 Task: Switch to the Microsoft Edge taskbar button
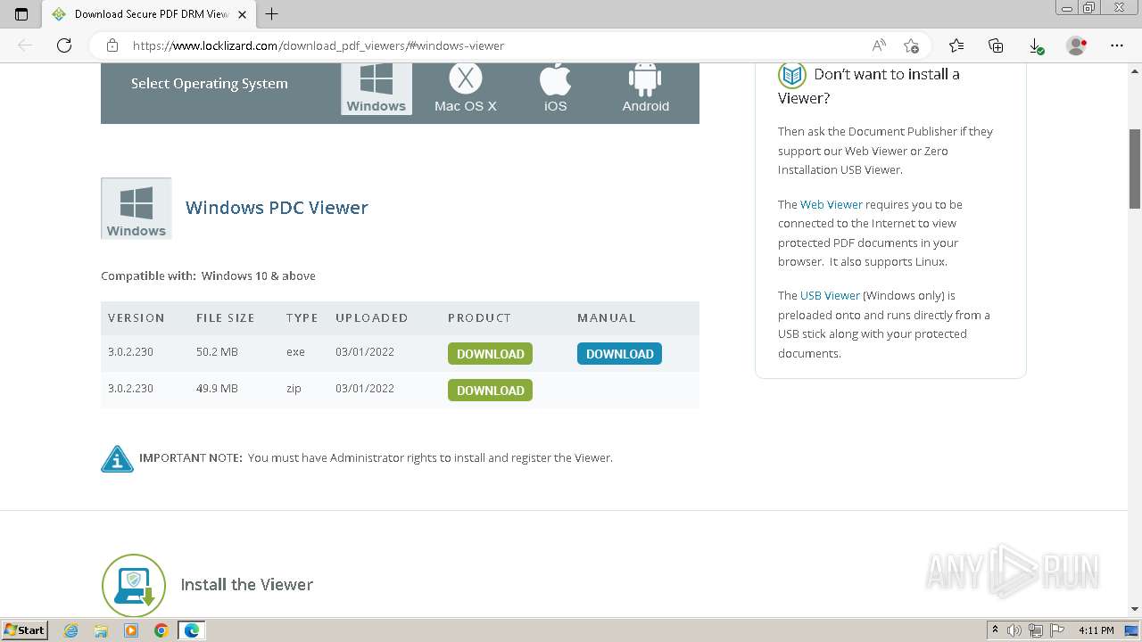192,630
